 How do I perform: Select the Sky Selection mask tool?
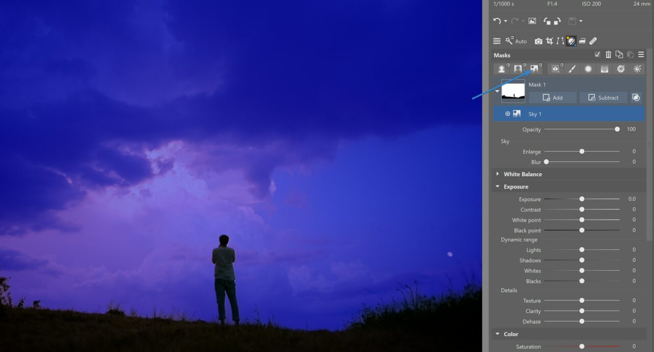pos(534,68)
